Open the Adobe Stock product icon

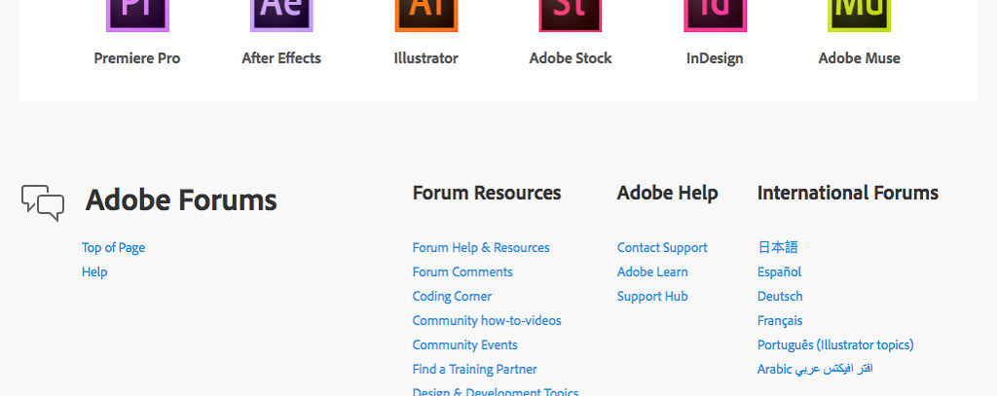pos(571,16)
